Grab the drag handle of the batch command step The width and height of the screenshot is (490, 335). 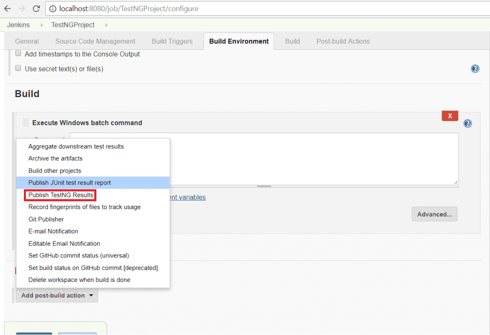click(24, 123)
